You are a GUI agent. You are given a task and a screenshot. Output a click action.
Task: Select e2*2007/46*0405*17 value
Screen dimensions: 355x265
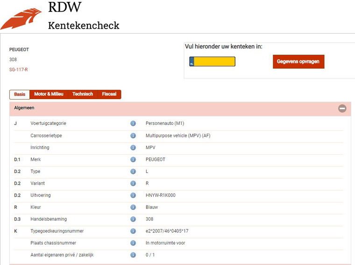(167, 231)
